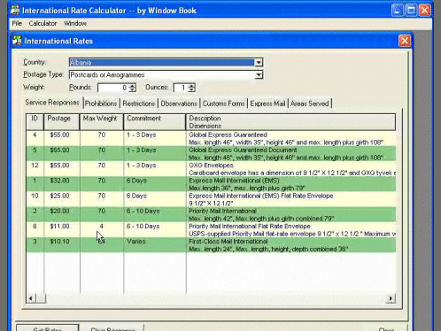Open the Calculator menu
Image resolution: width=441 pixels, height=331 pixels.
coord(43,23)
